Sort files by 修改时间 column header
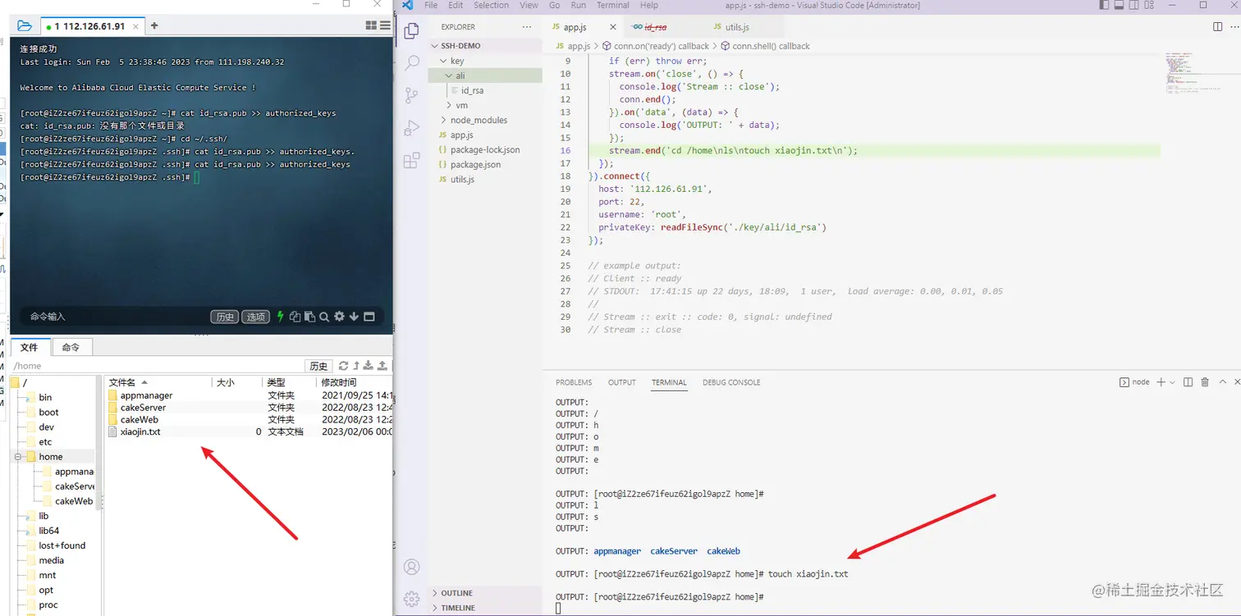1241x616 pixels. point(339,382)
